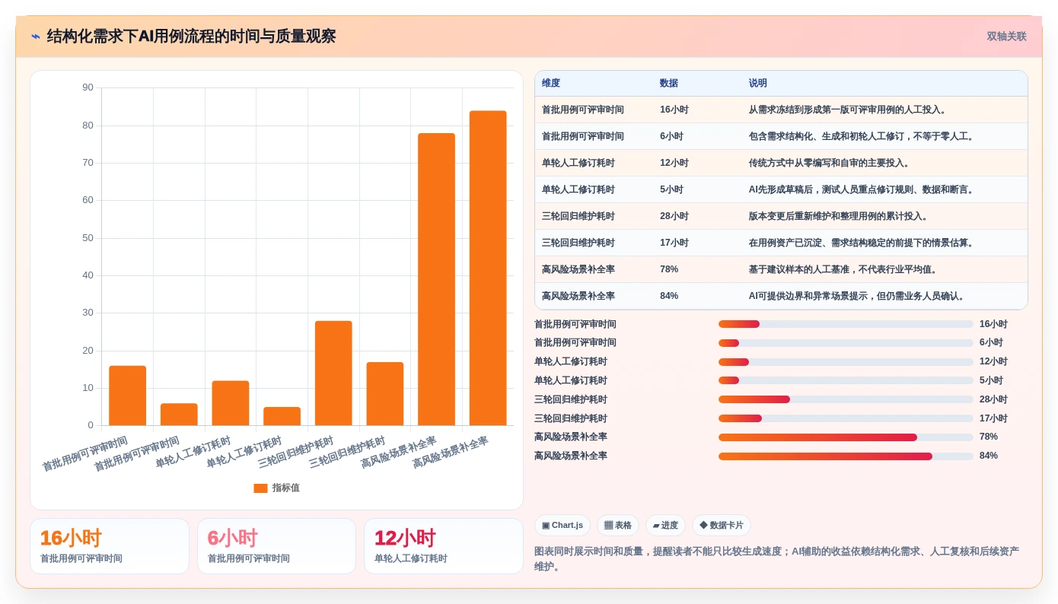Click the 78% cell in the table
This screenshot has height=604, width=1058.
[669, 269]
